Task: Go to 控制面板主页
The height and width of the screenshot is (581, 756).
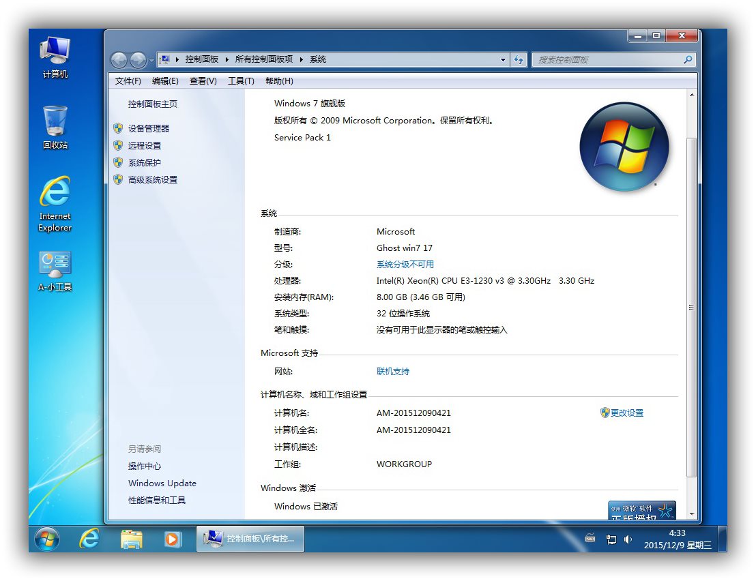Action: coord(152,104)
